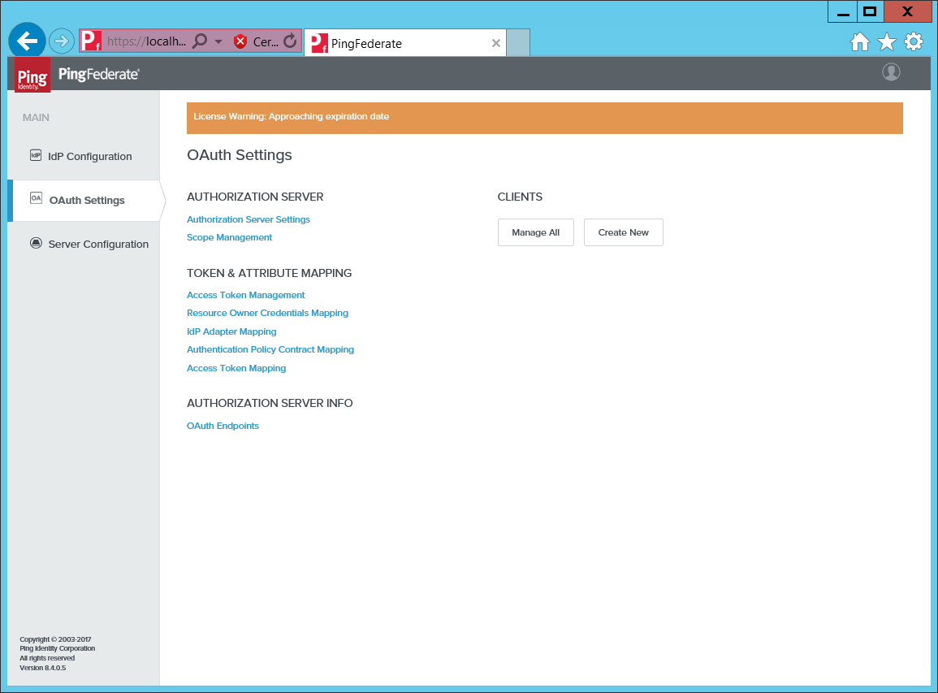Viewport: 938px width, 693px height.
Task: Click the MAIN sidebar label
Action: click(36, 118)
